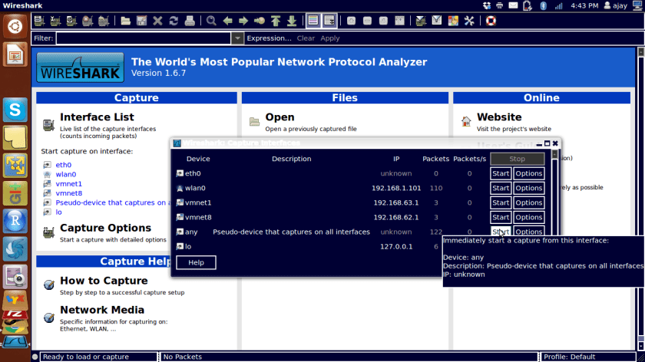The height and width of the screenshot is (362, 645).
Task: Open the Expression… filter builder
Action: [x=269, y=38]
